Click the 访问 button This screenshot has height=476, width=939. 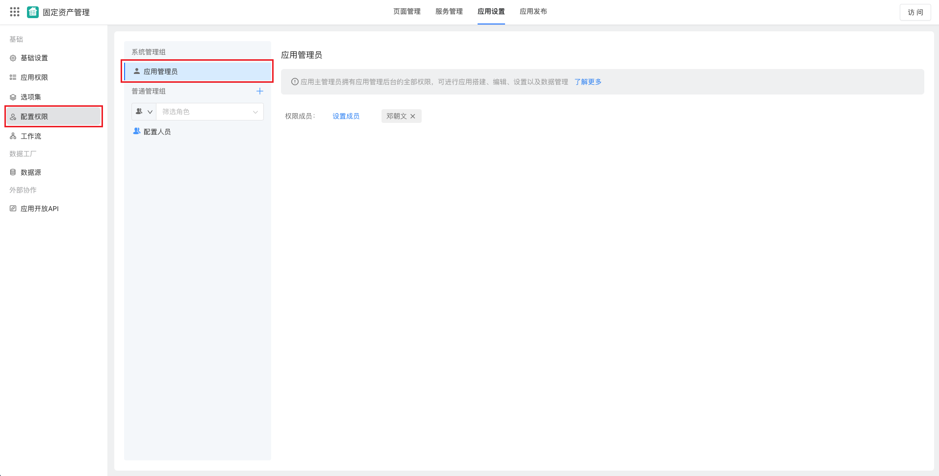point(915,12)
